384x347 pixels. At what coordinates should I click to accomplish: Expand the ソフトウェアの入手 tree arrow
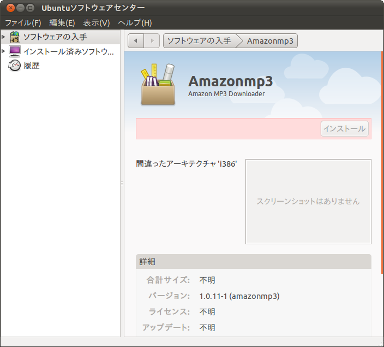coord(4,37)
